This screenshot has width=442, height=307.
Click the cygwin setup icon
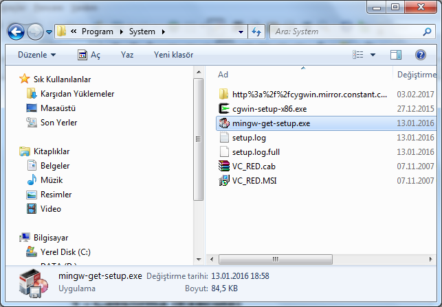[x=224, y=108]
